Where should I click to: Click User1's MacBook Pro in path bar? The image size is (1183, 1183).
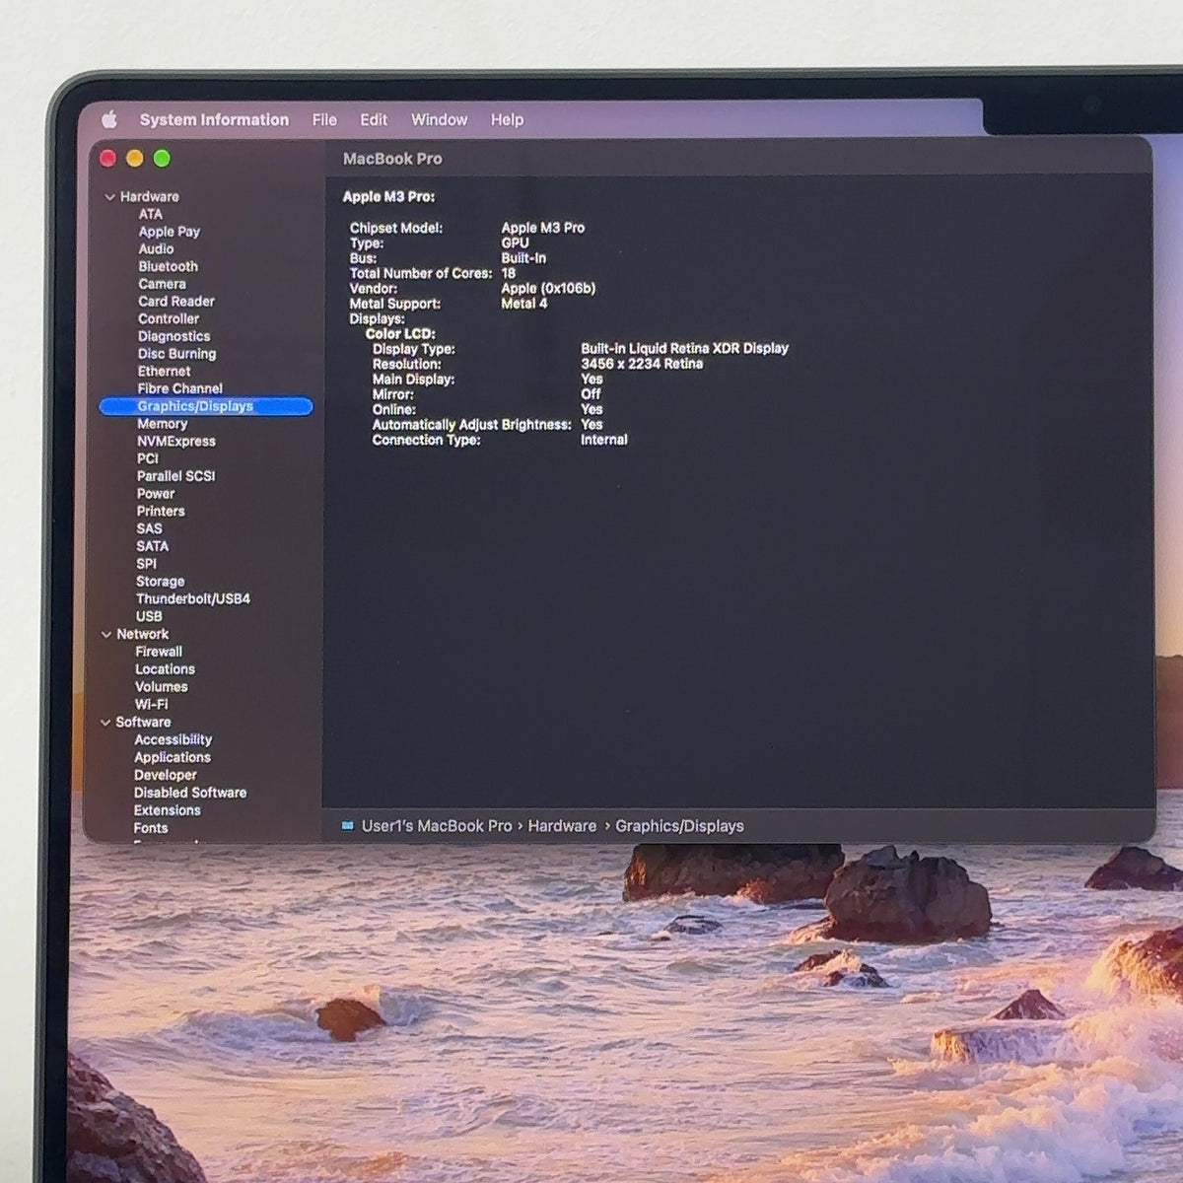pyautogui.click(x=436, y=826)
